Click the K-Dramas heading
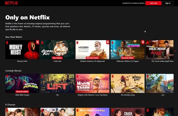 point(10,104)
